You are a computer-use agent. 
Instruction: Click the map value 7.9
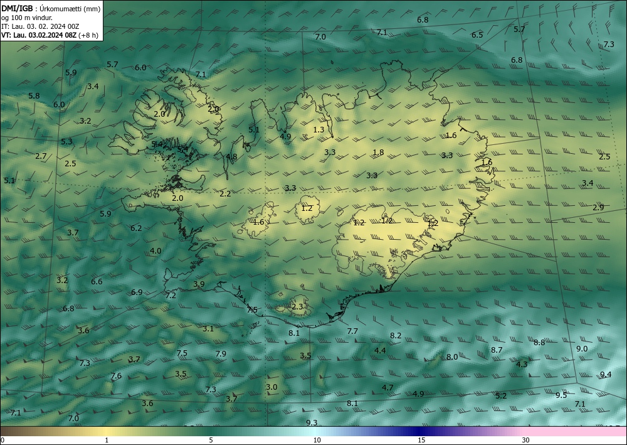coord(221,353)
